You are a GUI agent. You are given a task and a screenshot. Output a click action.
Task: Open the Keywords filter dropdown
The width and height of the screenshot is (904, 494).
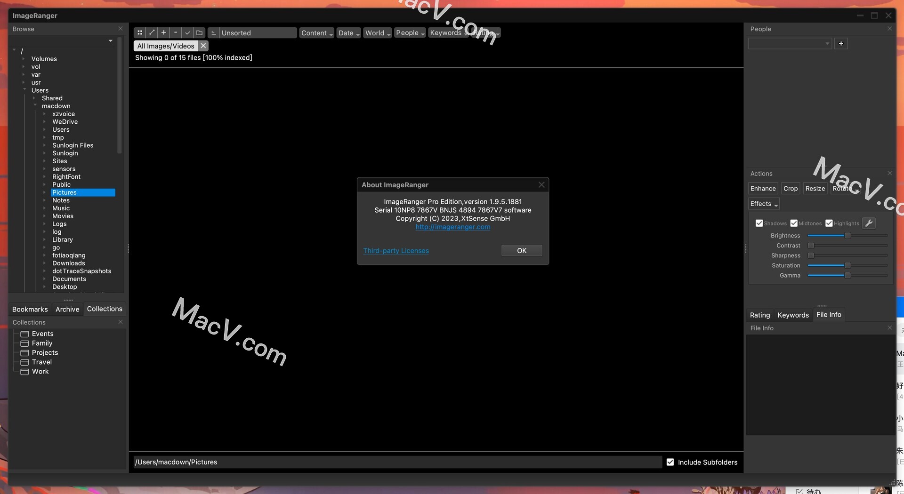click(448, 33)
